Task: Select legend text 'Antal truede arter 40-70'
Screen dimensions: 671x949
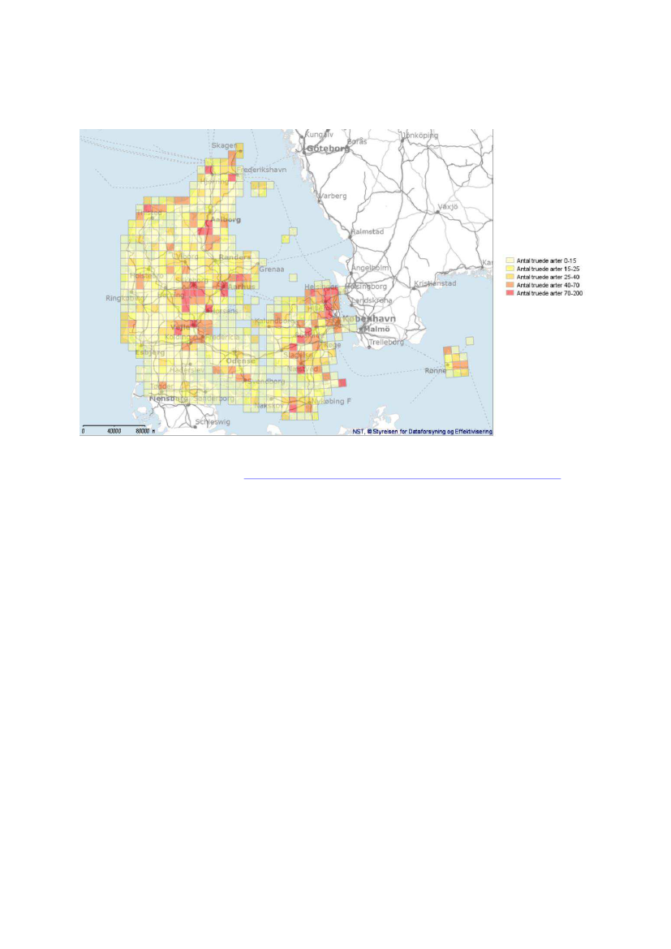Action: click(548, 285)
